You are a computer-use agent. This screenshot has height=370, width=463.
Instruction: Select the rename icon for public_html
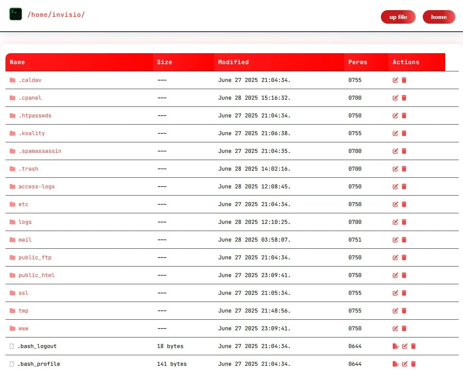click(395, 275)
